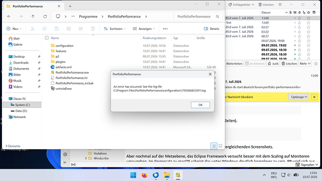Open the mail hamburger menu
Image resolution: width=322 pixels, height=181 pixels.
280,5
